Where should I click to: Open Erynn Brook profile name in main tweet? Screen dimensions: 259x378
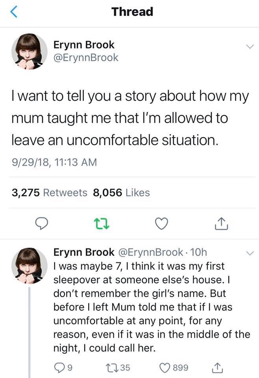pos(84,45)
